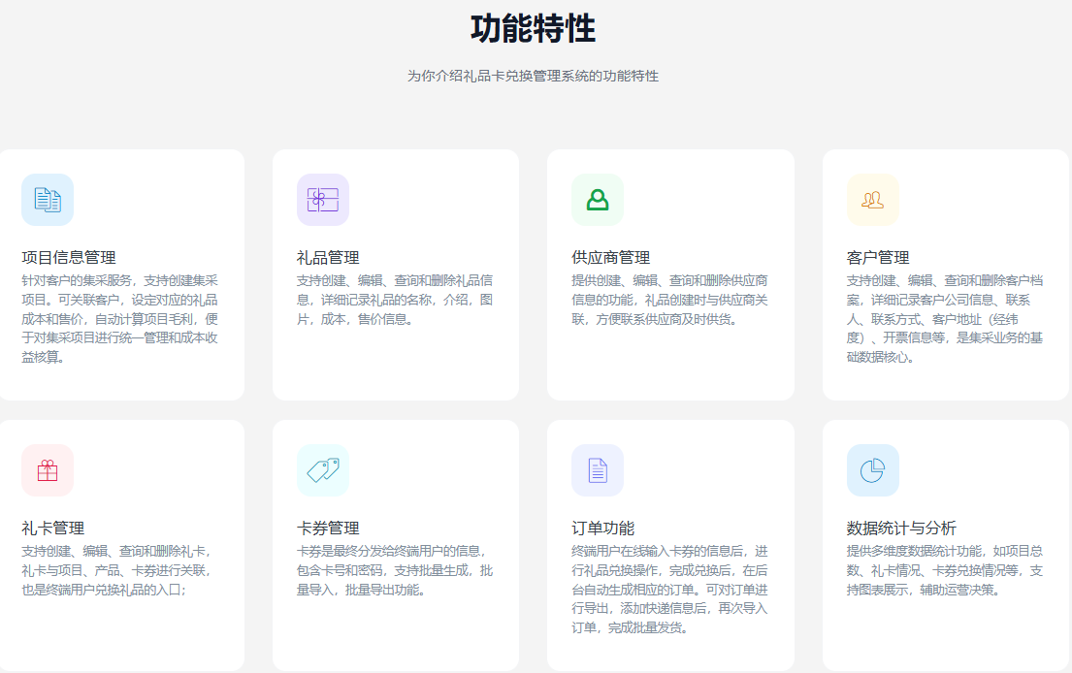Screen dimensions: 1072x673
Task: Click the 数据统计与分析 pie chart icon
Action: [x=872, y=470]
